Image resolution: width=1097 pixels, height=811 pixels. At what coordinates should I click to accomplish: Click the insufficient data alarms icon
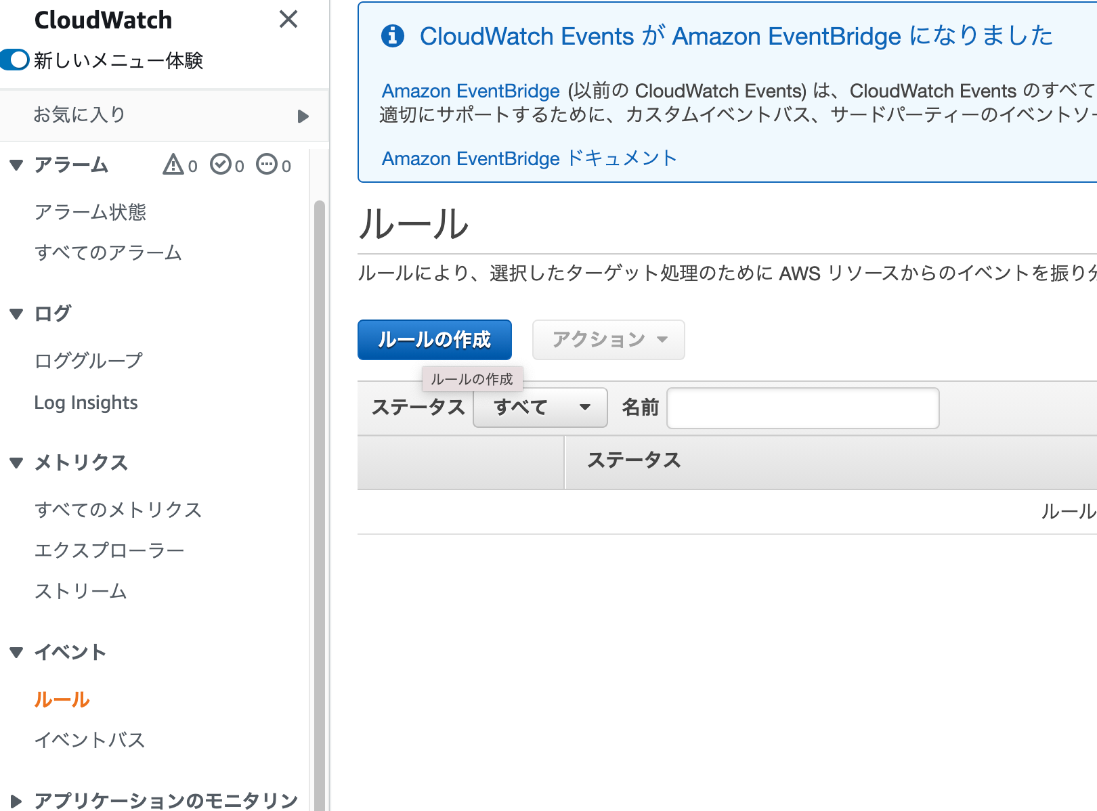267,165
